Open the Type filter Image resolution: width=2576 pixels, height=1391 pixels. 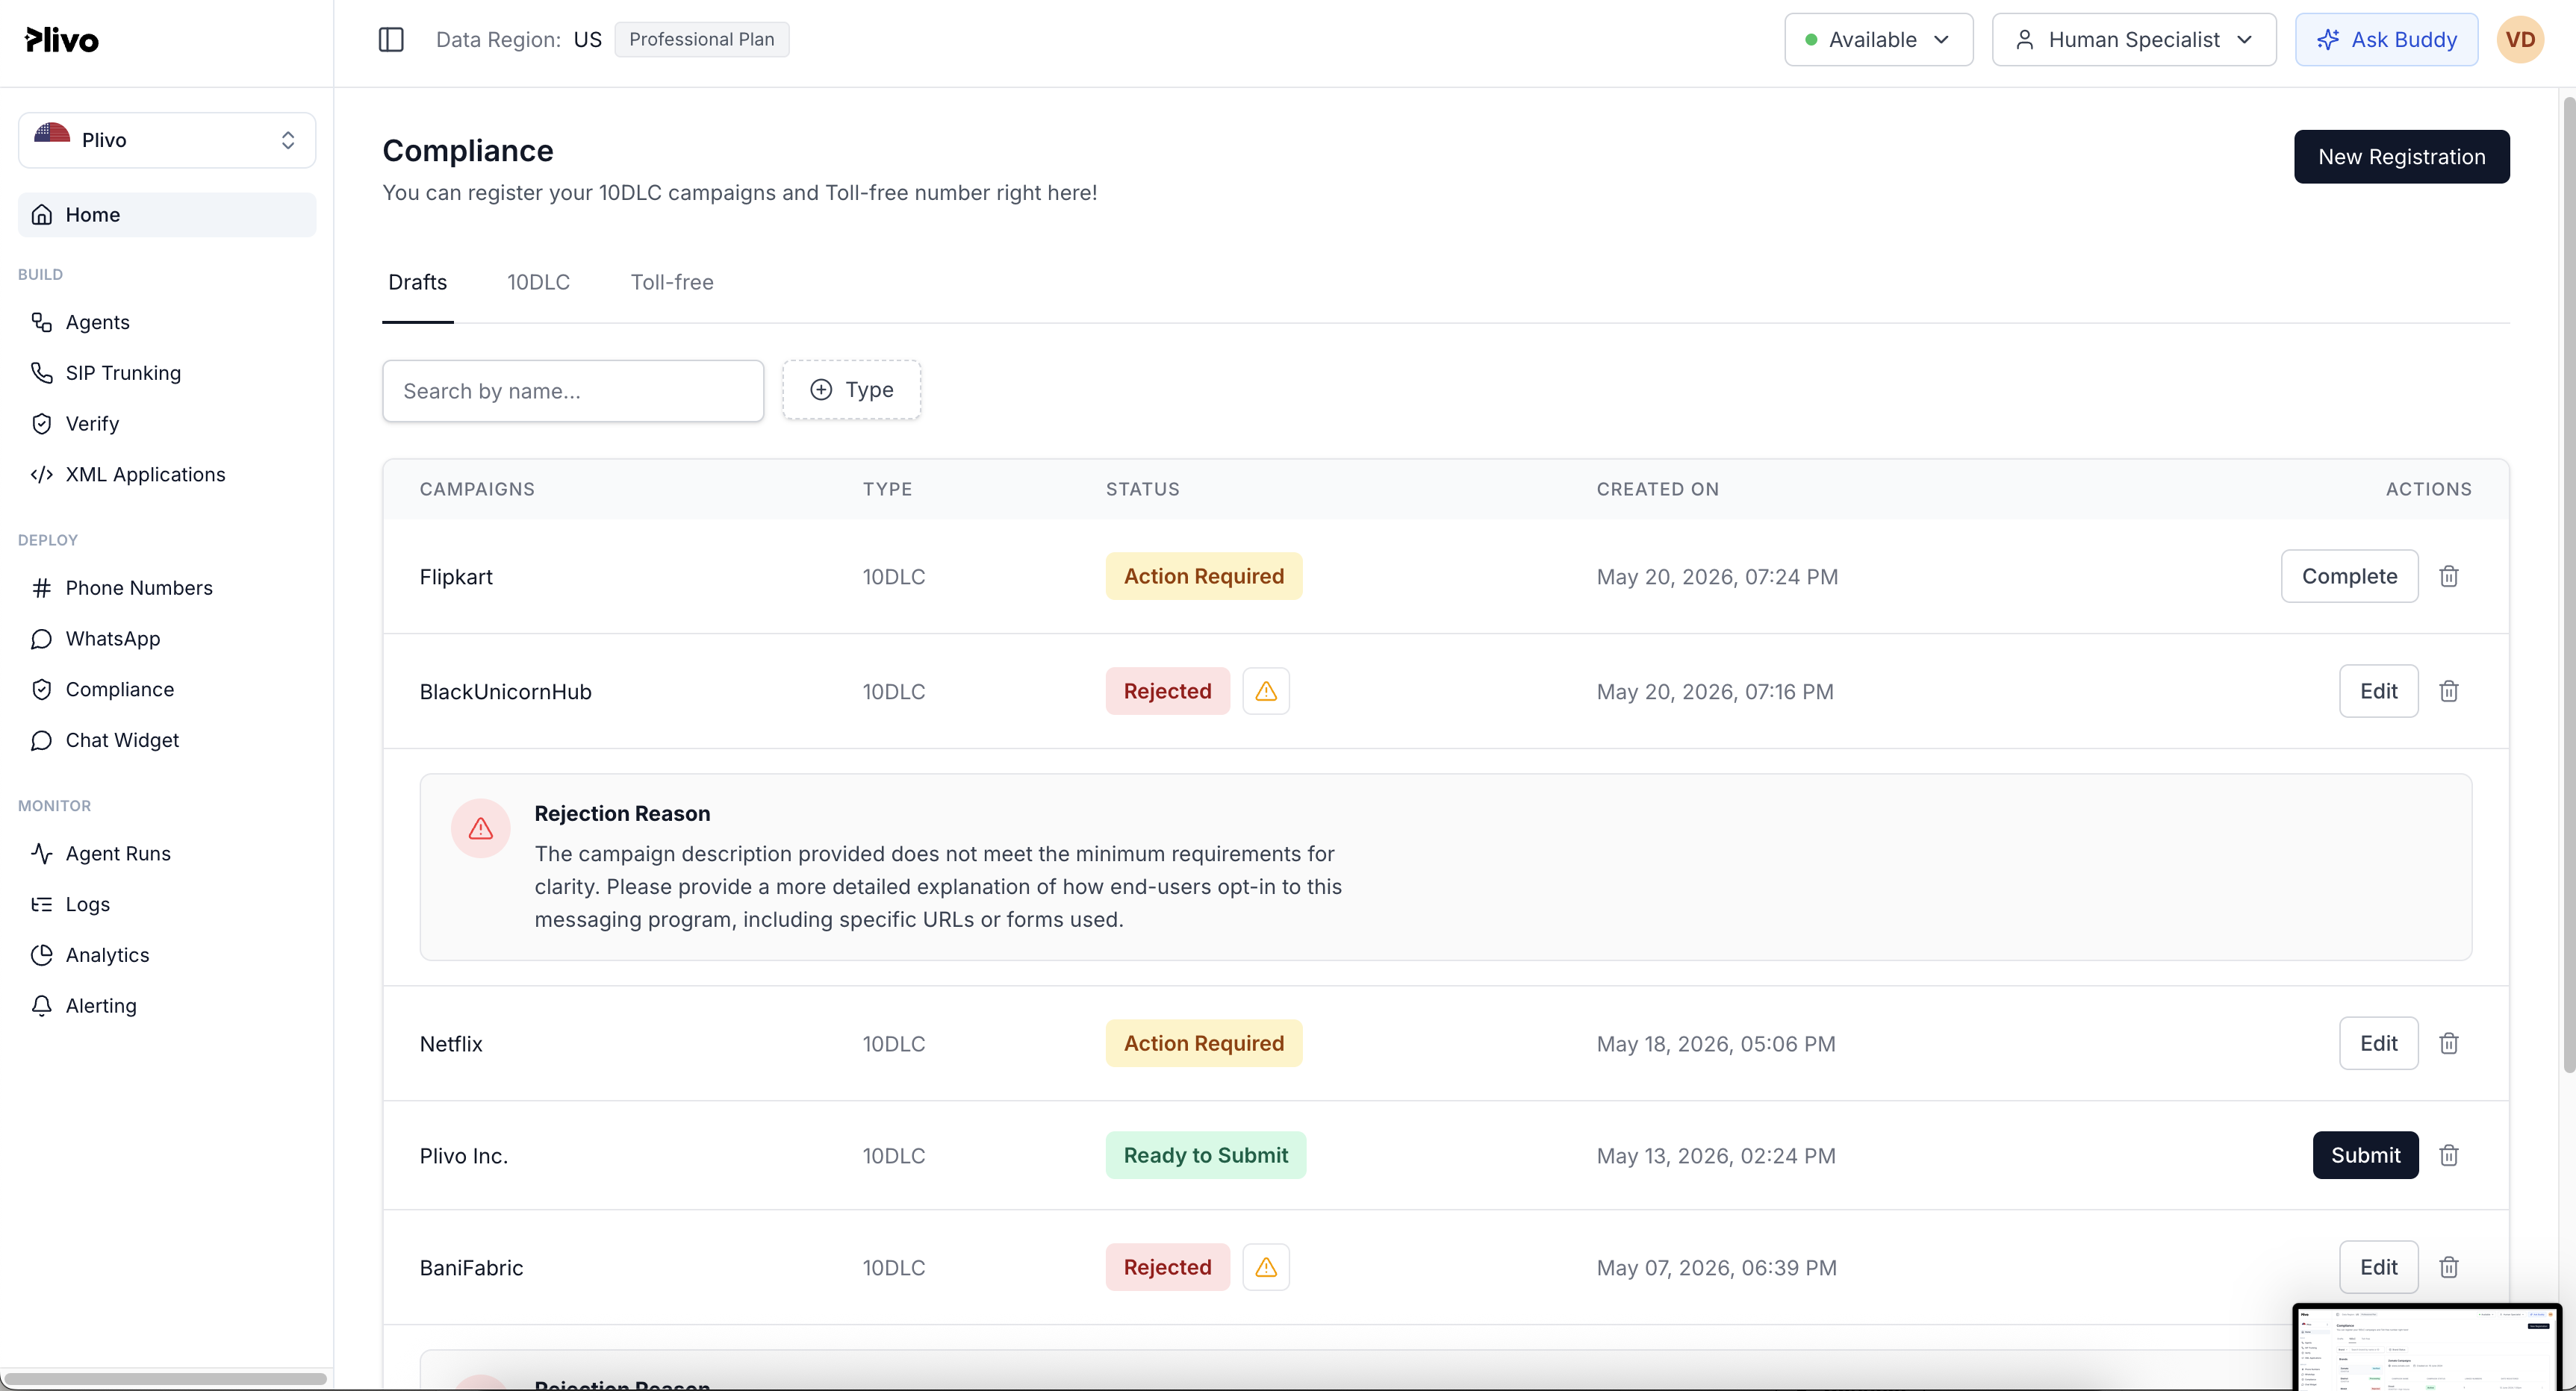[851, 390]
